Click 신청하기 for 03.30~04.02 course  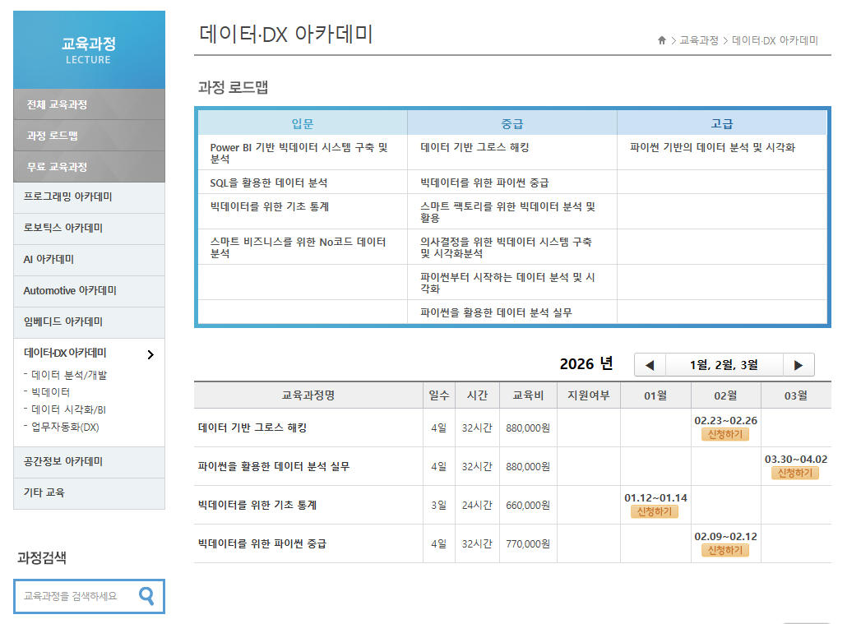pyautogui.click(x=795, y=473)
